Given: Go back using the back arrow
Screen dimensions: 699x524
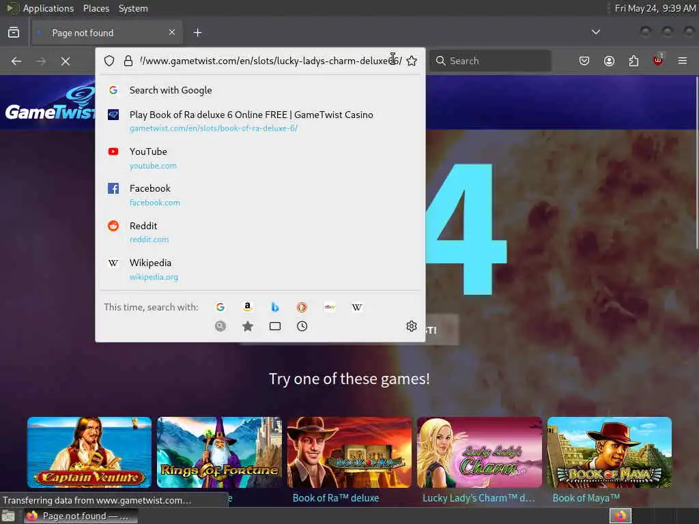Looking at the screenshot, I should coord(16,61).
